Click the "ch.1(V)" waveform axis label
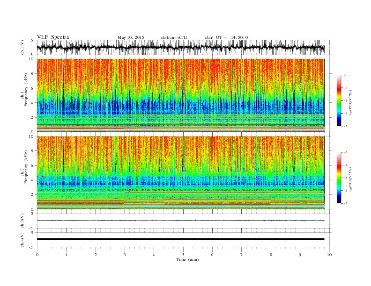Viewport: 371px width, 286px height. [22, 47]
